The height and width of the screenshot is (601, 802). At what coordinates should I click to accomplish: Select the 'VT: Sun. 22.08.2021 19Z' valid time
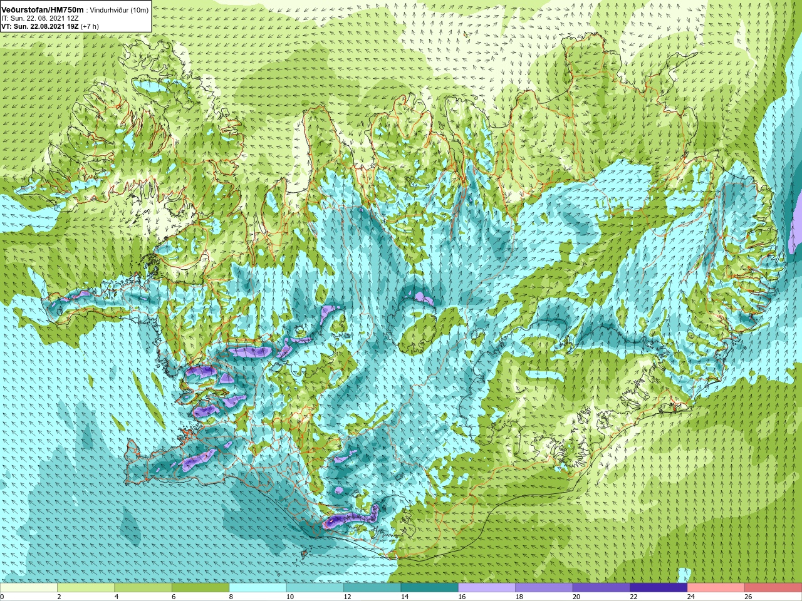39,26
